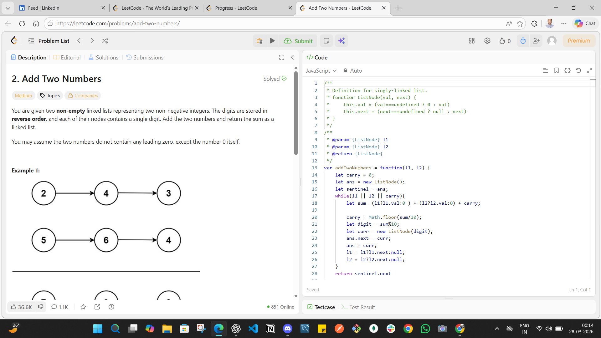This screenshot has height=338, width=601.
Task: Click the description panel vertical scrollbar
Action: 296,113
